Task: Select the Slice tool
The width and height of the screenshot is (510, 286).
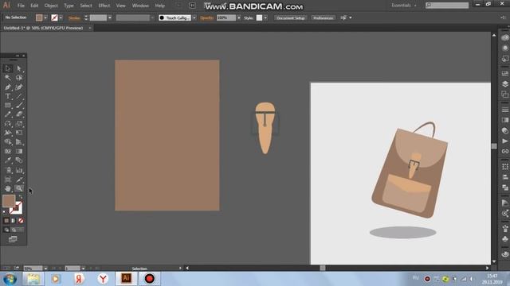Action: point(19,180)
